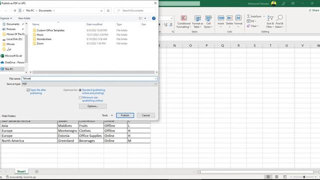320x180 pixels.
Task: Open Format as Table in Excel ribbon
Action: (x=197, y=21)
